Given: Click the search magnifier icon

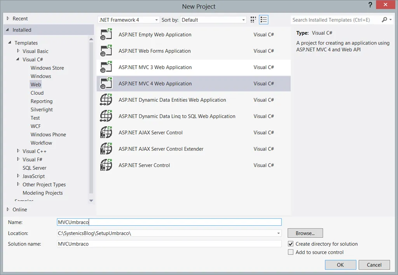Looking at the screenshot, I should click(384, 20).
